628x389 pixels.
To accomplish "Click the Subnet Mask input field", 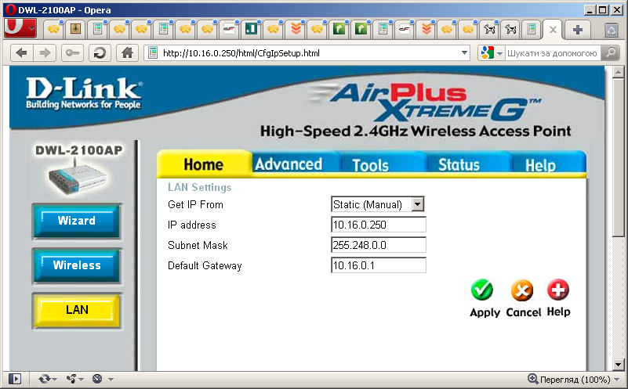I will [x=379, y=245].
